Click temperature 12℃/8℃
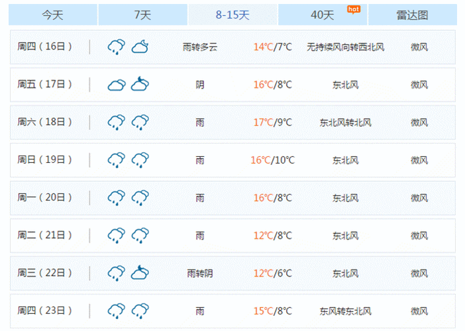Screen dimensions: 465x331 [272, 236]
